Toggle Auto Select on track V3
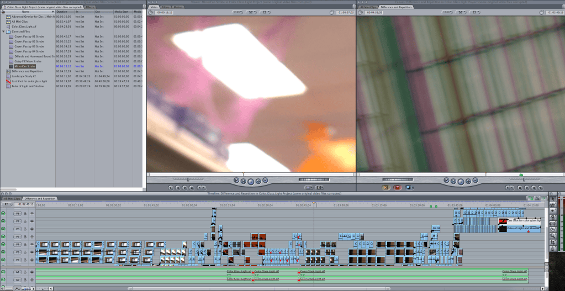This screenshot has height=291, width=565. [31, 252]
